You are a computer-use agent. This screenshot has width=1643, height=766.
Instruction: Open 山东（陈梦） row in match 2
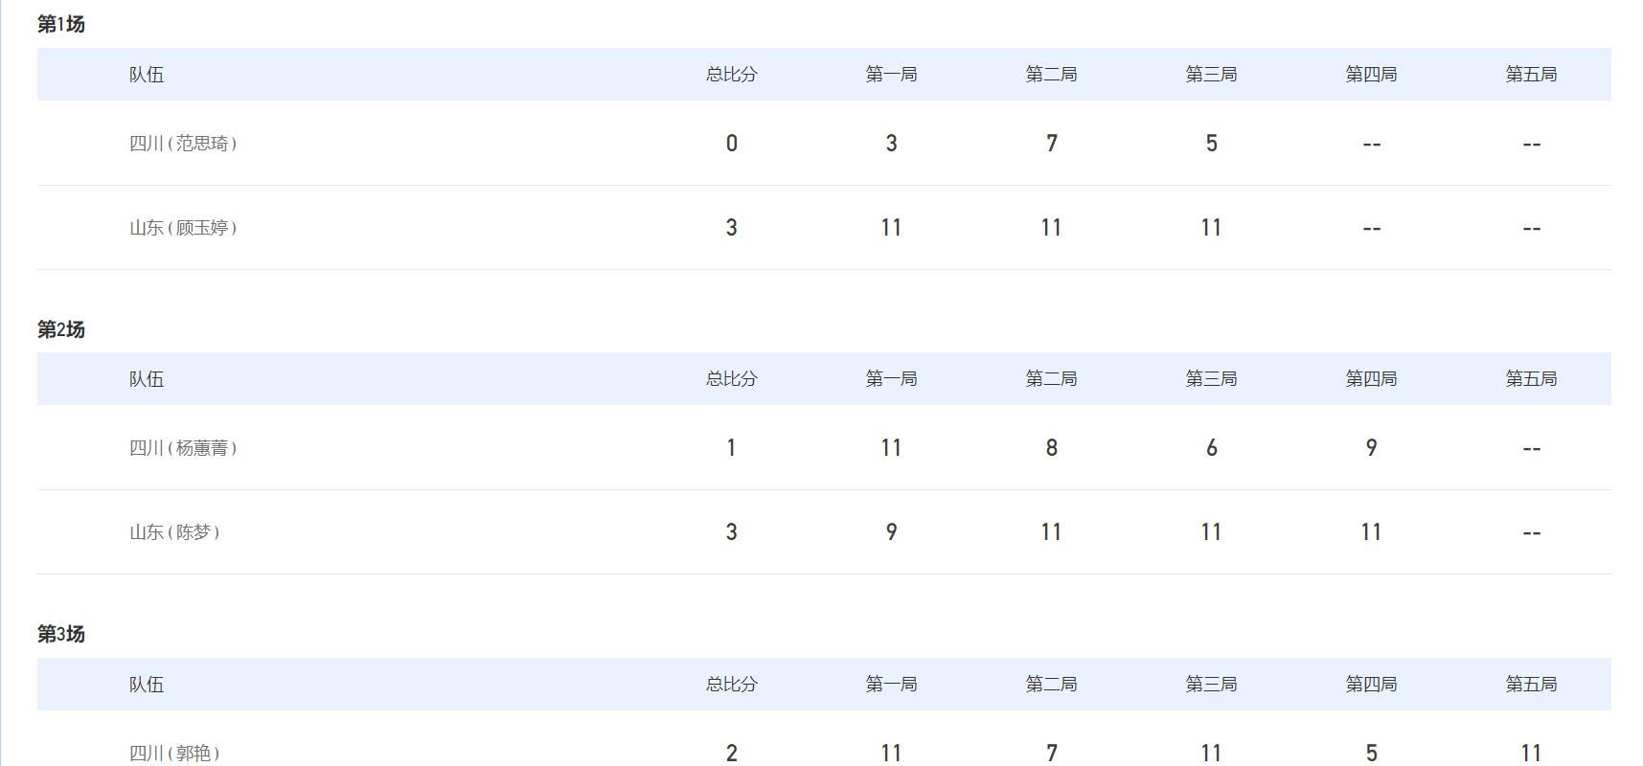coord(824,532)
